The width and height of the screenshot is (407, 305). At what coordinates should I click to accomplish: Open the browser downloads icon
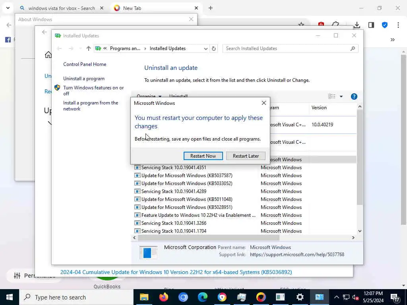pyautogui.click(x=357, y=25)
